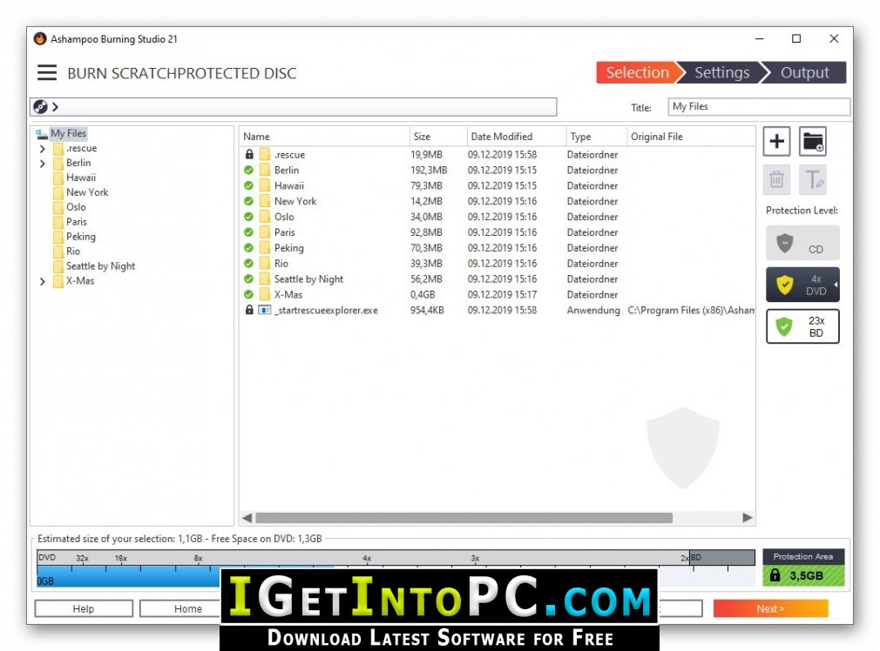This screenshot has height=651, width=880.
Task: Click green check icon beside Oslo row
Action: (248, 217)
